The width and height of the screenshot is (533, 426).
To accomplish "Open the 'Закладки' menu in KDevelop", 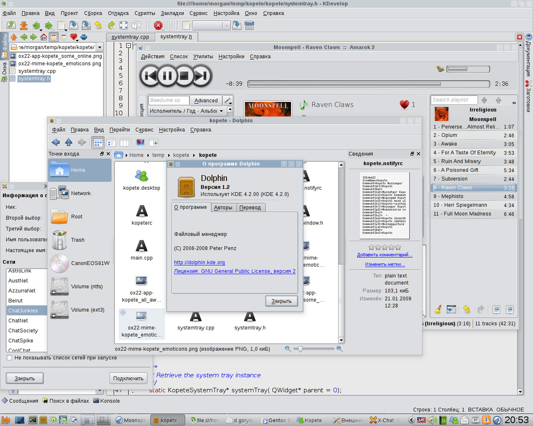I will 172,13.
